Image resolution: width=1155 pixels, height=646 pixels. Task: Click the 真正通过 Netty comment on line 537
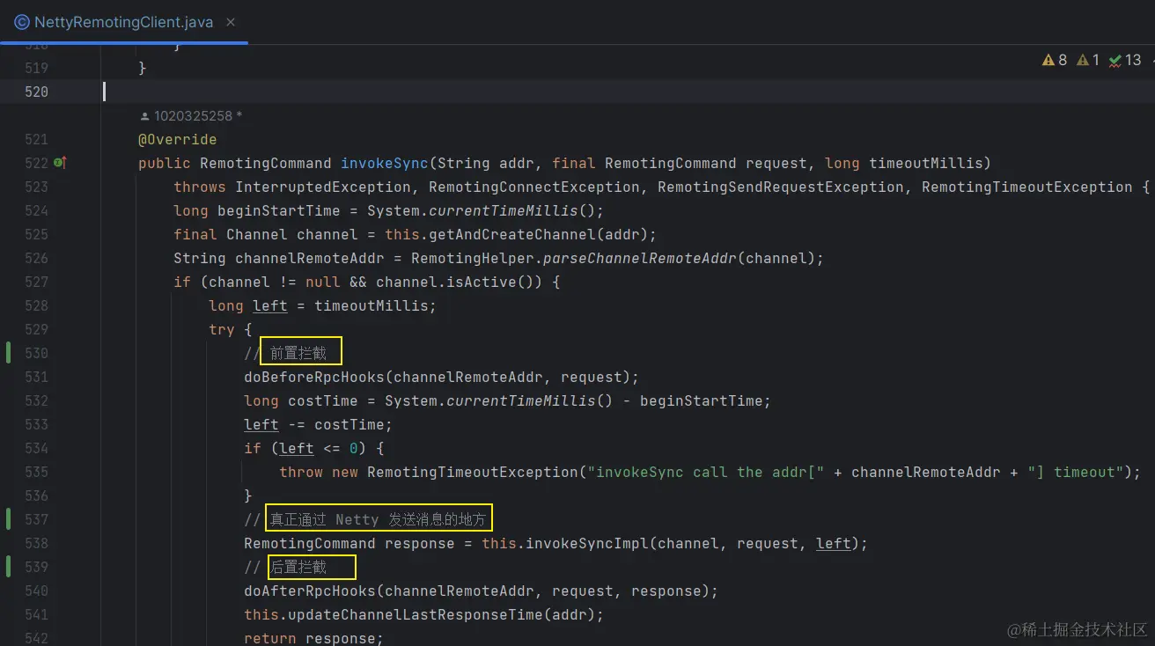tap(378, 519)
